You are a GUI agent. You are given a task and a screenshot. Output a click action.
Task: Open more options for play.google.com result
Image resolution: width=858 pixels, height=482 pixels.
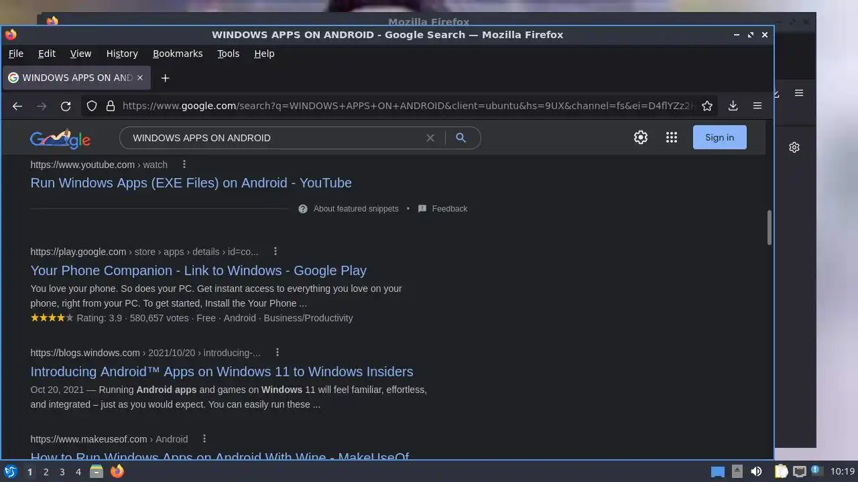275,251
